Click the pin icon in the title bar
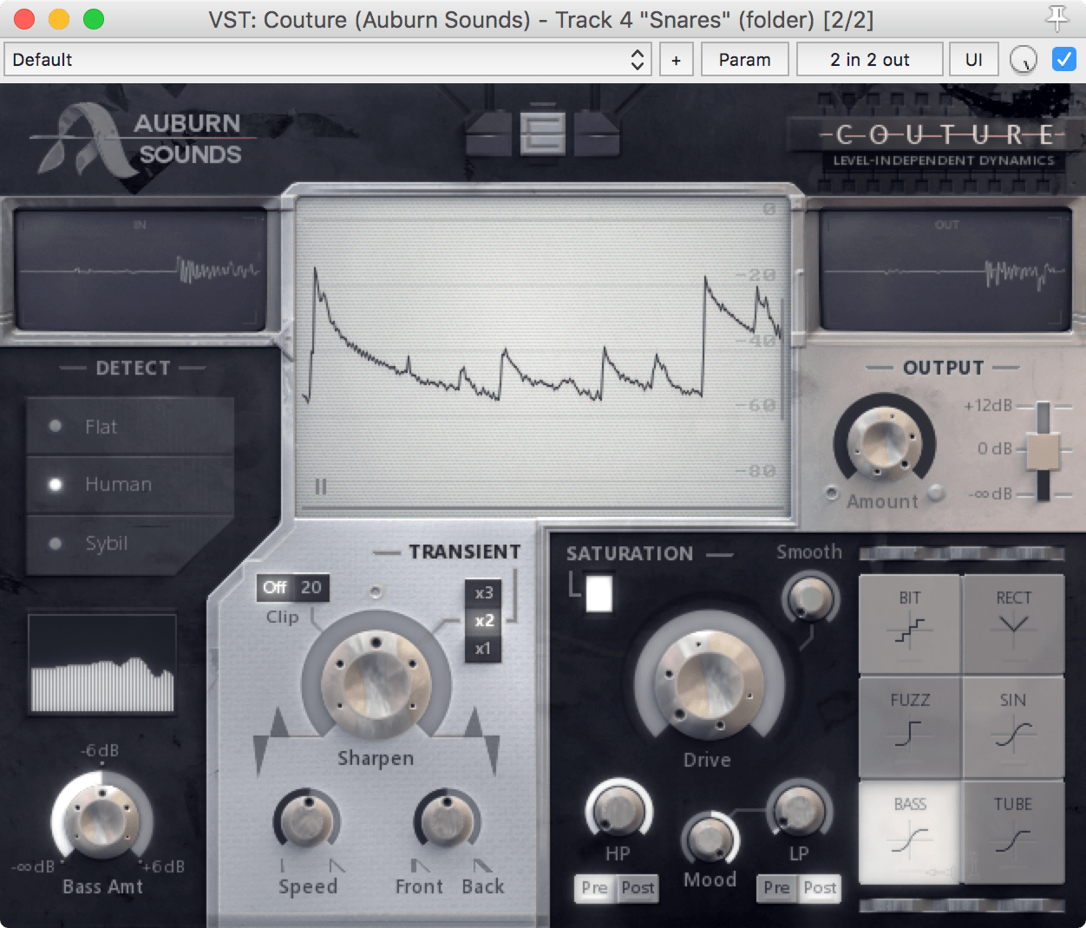Screen dimensions: 1086x928 tap(1058, 19)
